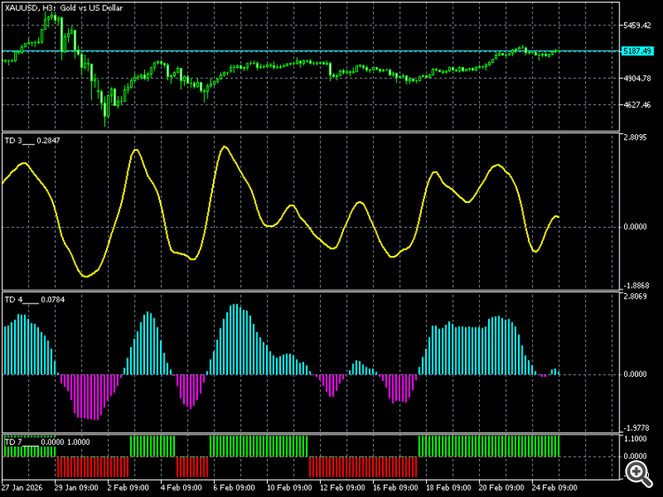Click the -1.8868 scale value in TD 3
The width and height of the screenshot is (663, 497).
636,286
